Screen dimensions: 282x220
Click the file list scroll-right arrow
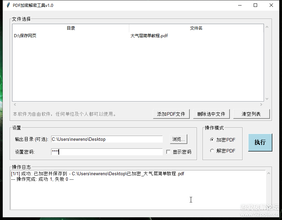tap(261, 104)
